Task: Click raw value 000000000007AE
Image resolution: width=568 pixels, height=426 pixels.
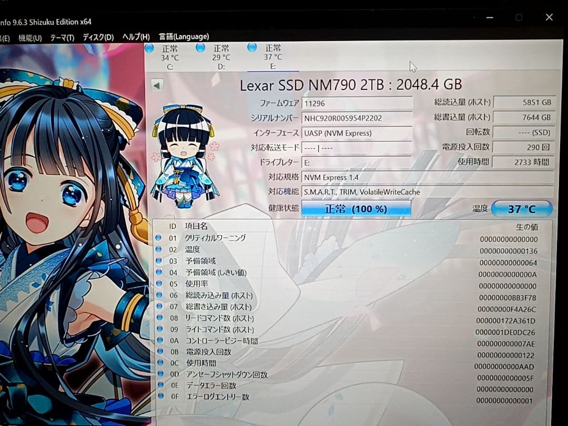Action: pos(506,344)
